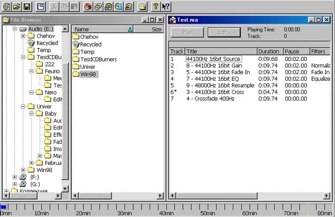
Task: Select CD drive (F:) in the tree
Action: 35,177
